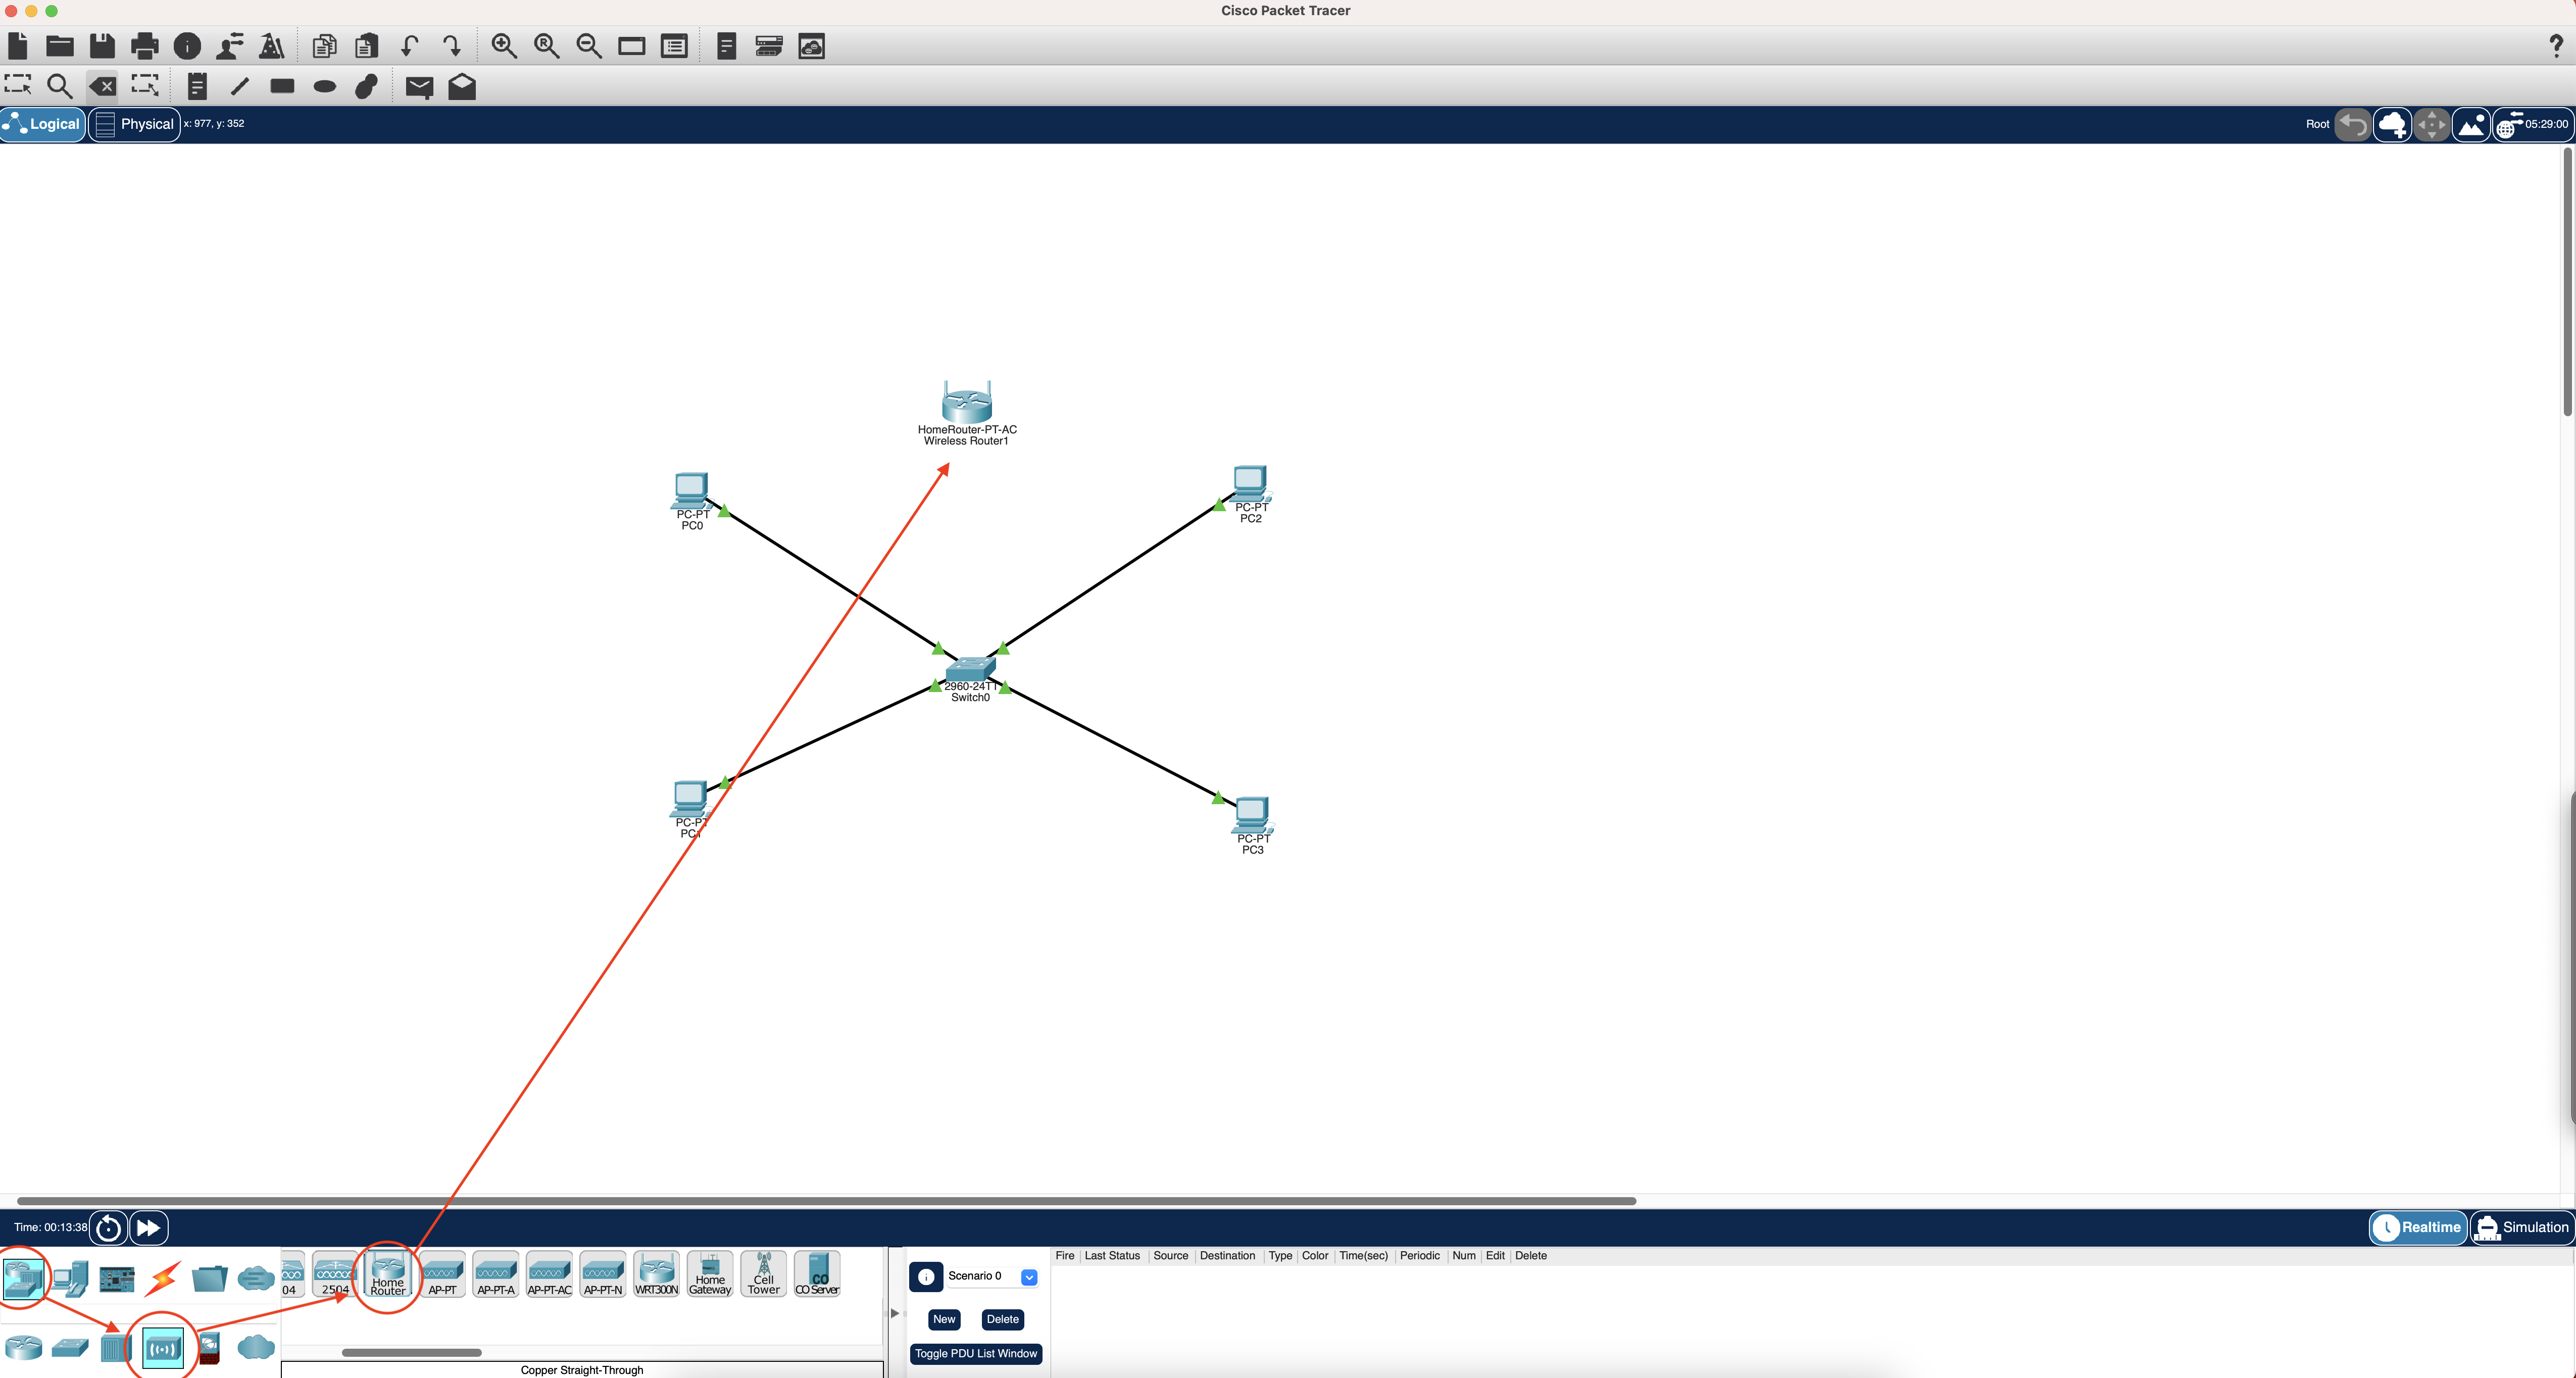Screen dimensions: 2576x1378
Task: Click Toggle PDU List Window
Action: (976, 1354)
